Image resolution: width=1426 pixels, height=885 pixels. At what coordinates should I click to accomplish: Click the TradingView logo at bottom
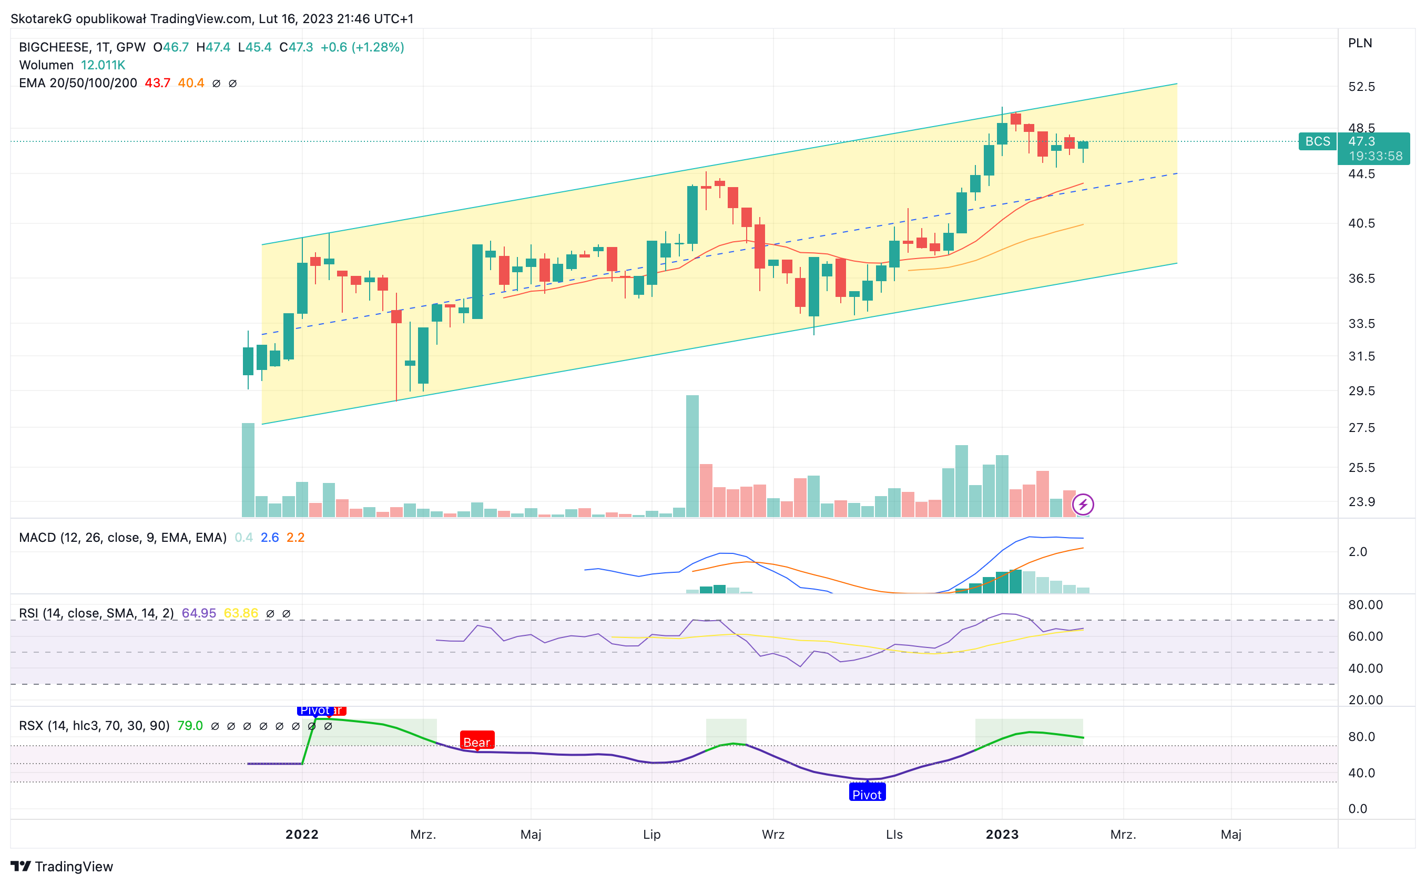pyautogui.click(x=62, y=866)
